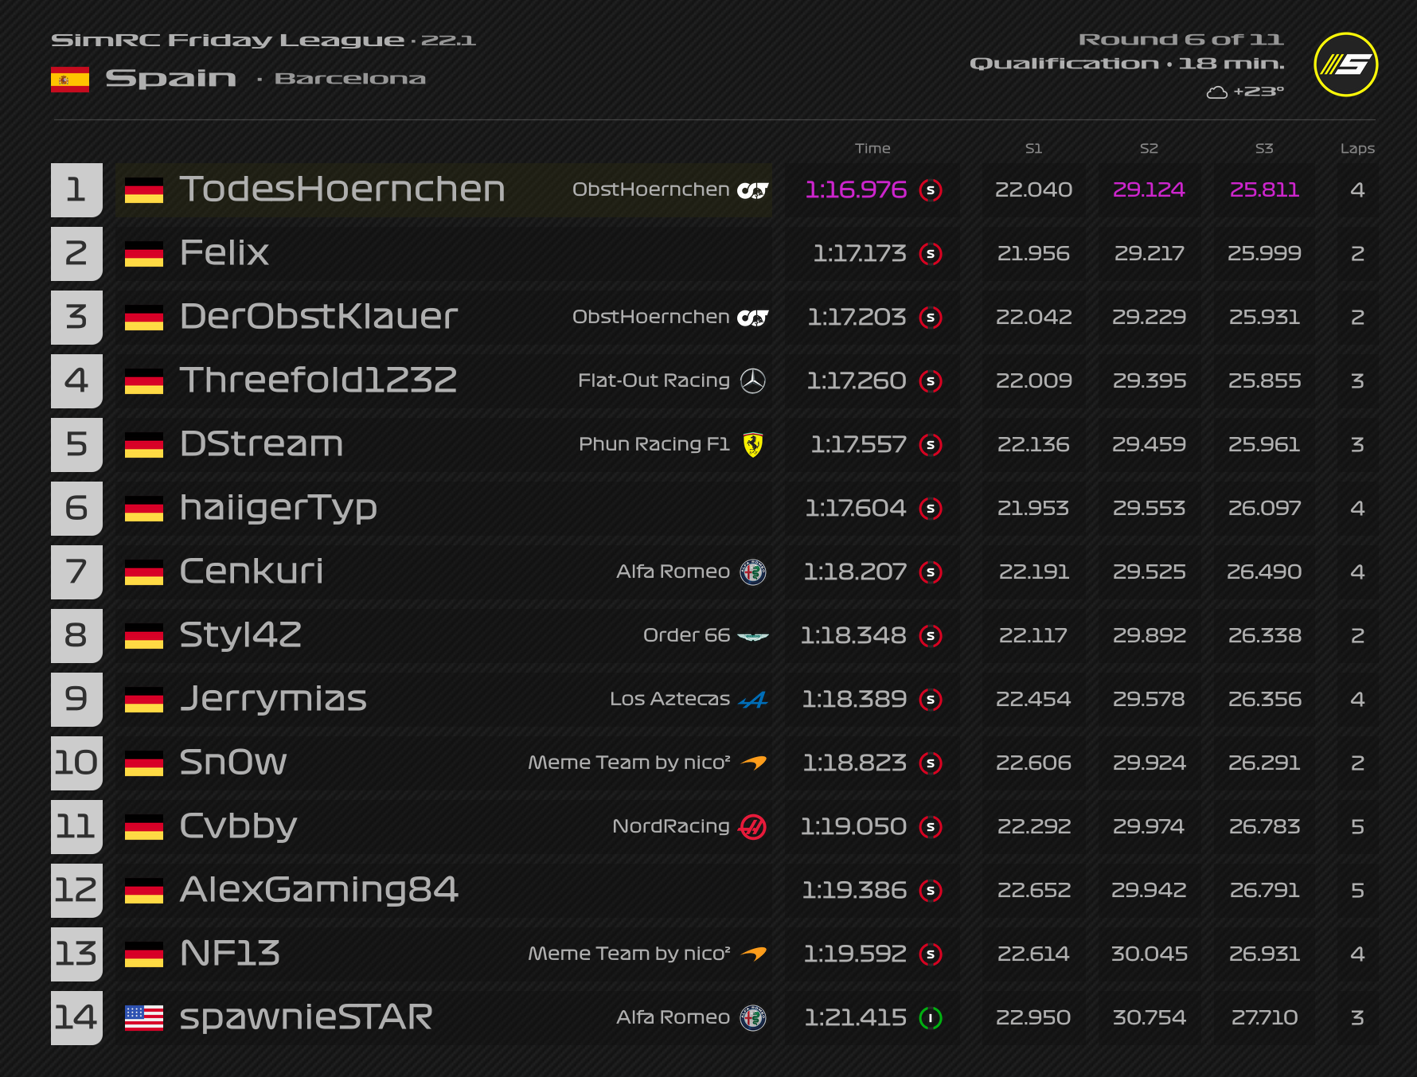Click the Alfa Romeo logo in Cenkuri's row

(x=752, y=572)
